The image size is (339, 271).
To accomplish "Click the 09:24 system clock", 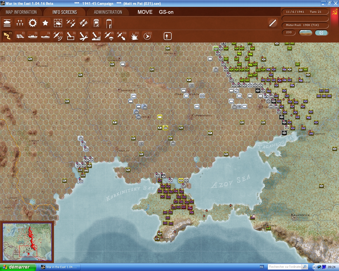I will (x=332, y=267).
